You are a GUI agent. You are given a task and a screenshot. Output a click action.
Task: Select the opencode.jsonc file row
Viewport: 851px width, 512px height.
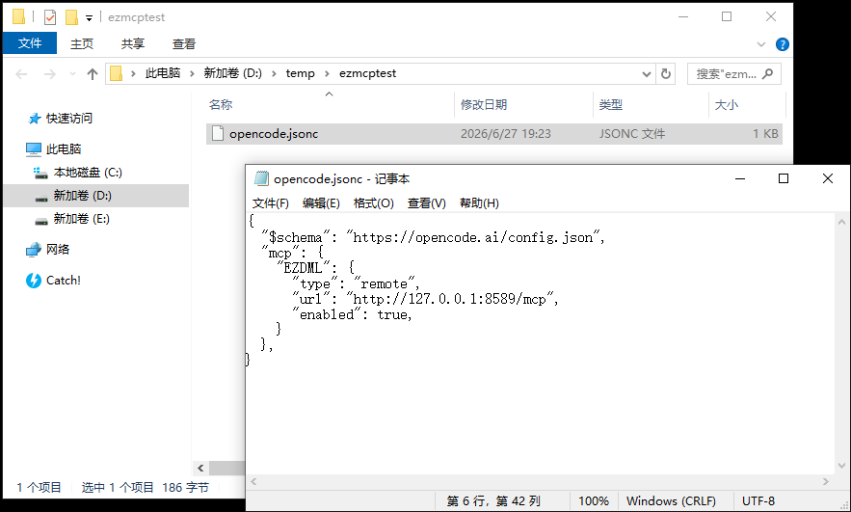coord(493,134)
